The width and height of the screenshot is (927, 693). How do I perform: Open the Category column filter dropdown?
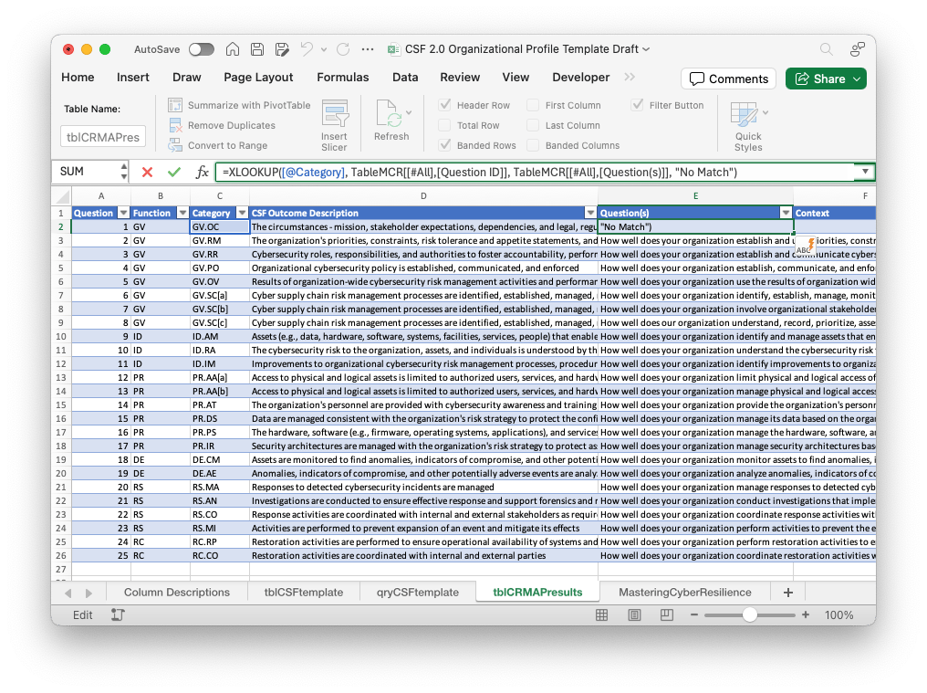pos(242,213)
